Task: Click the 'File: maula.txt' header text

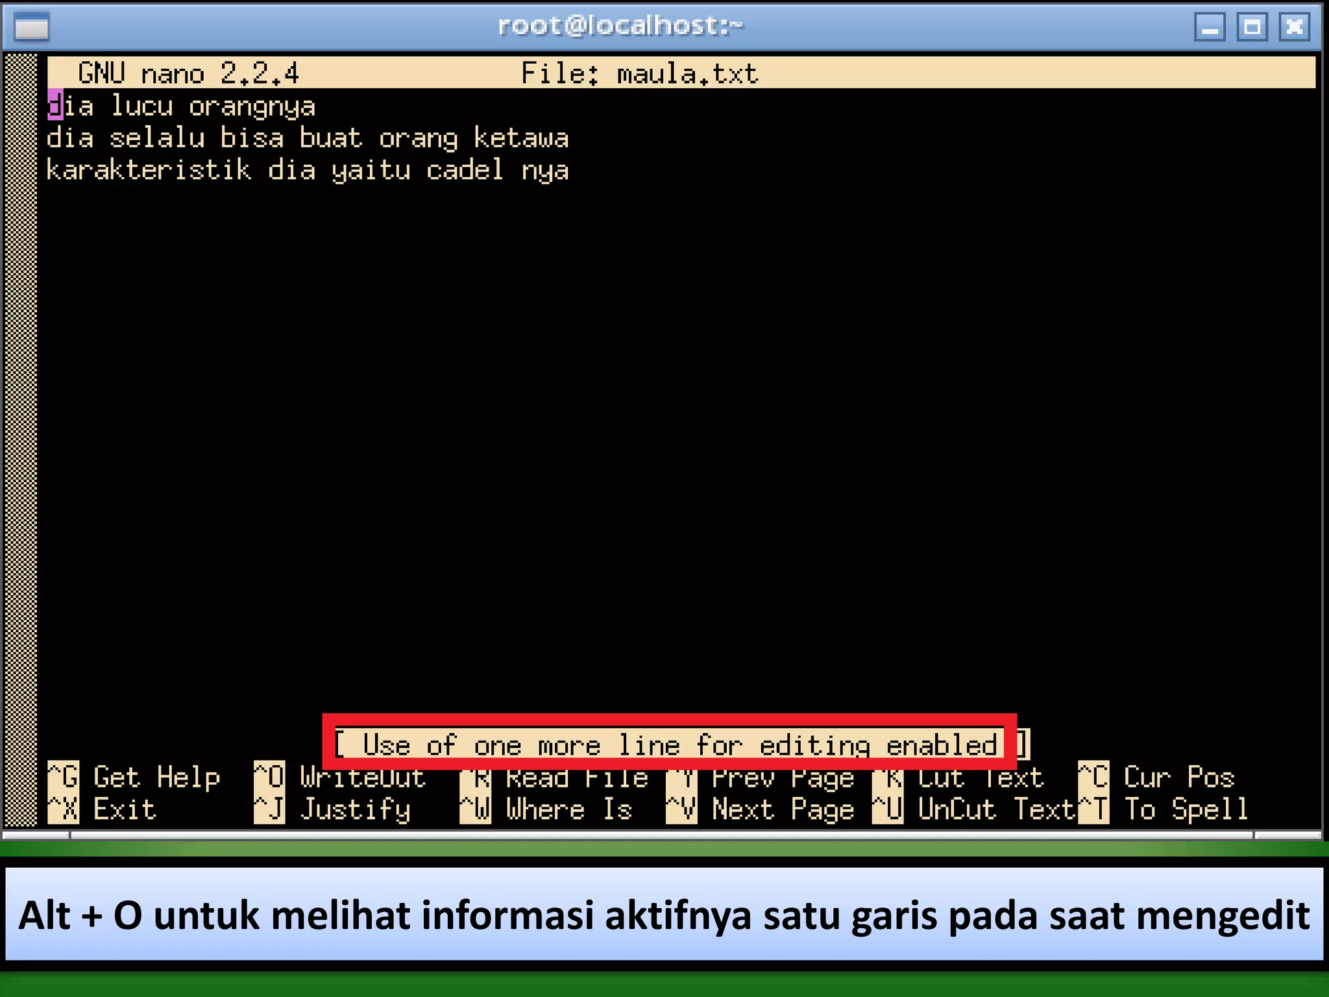Action: click(640, 73)
